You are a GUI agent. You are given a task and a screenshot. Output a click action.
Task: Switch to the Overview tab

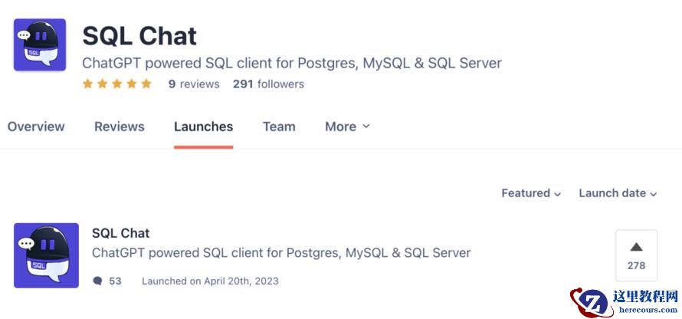point(36,127)
